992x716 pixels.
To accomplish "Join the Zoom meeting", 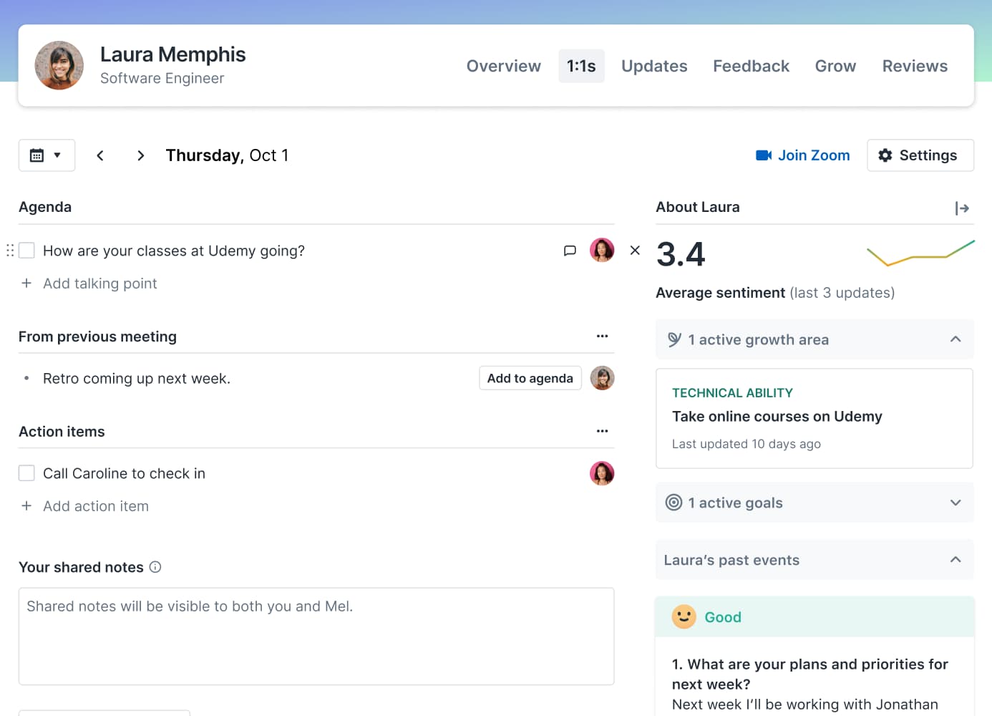I will point(802,155).
